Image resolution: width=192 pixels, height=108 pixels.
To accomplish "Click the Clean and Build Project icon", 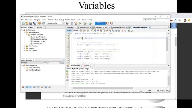I will 76,23.
